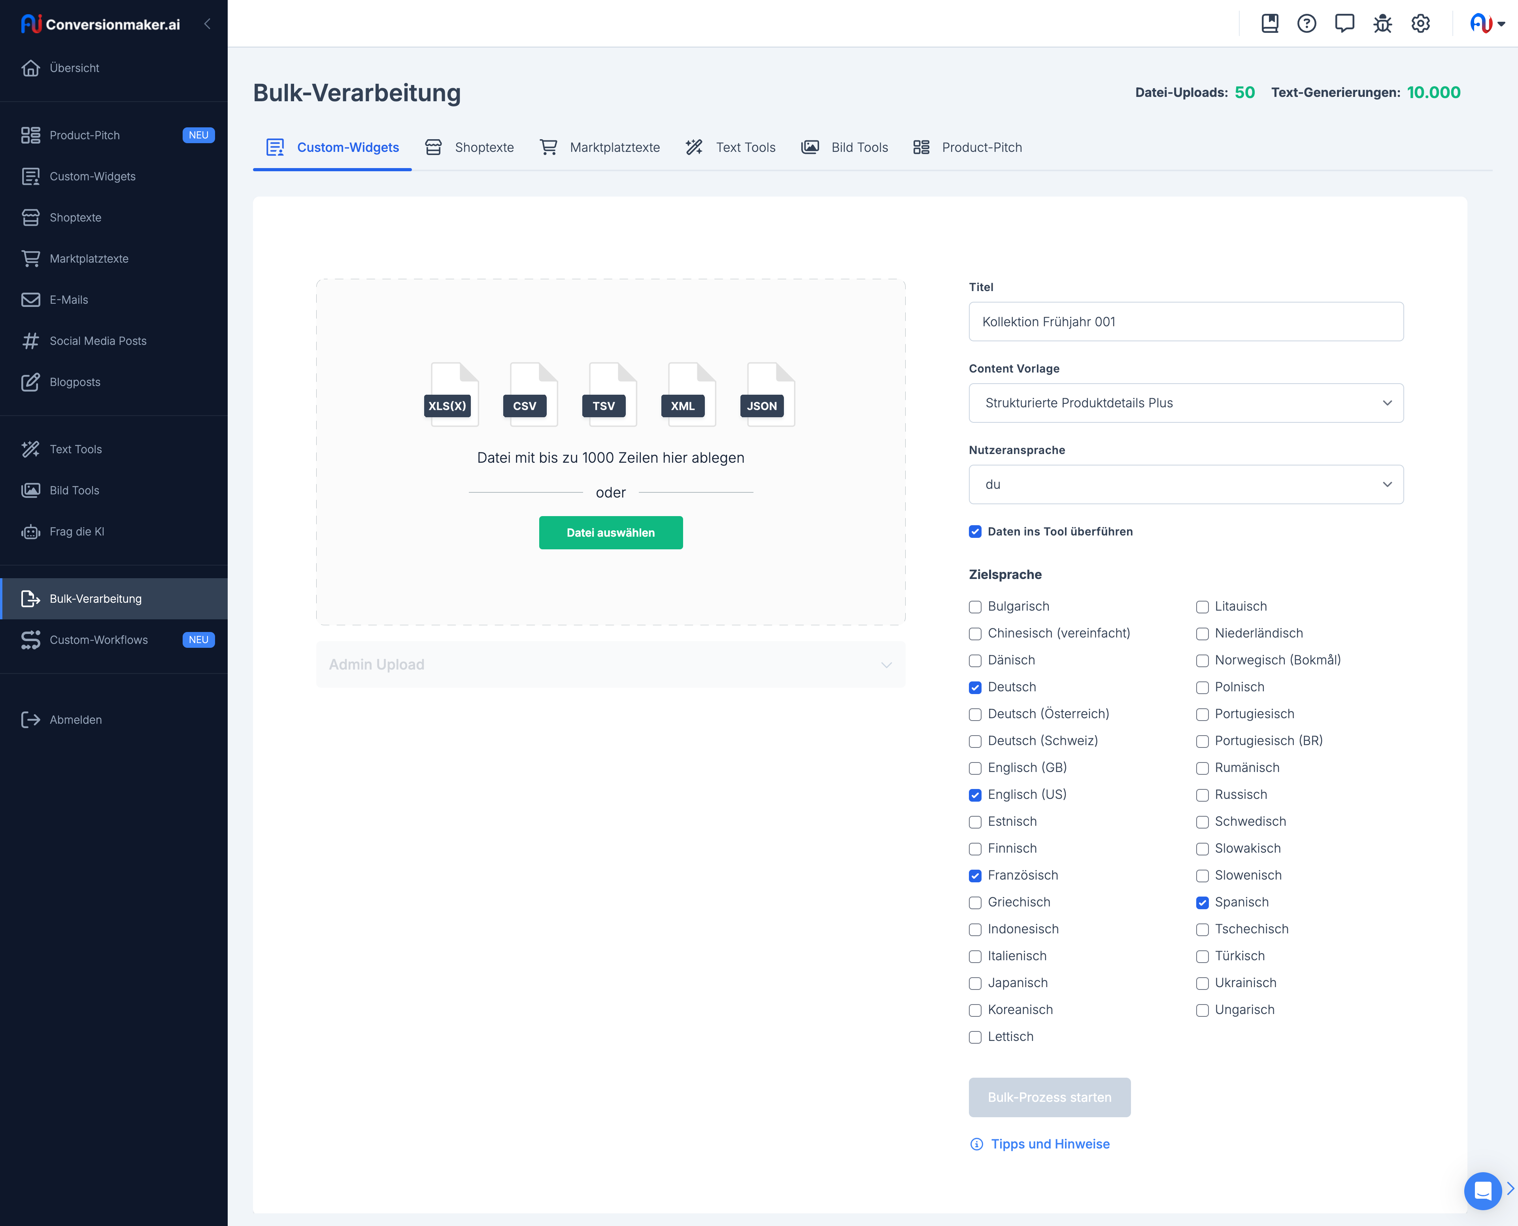Collapse the sidebar with the chevron
The width and height of the screenshot is (1518, 1226).
[x=208, y=23]
